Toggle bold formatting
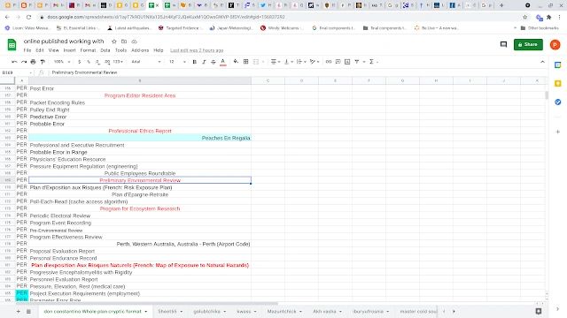 coord(195,62)
